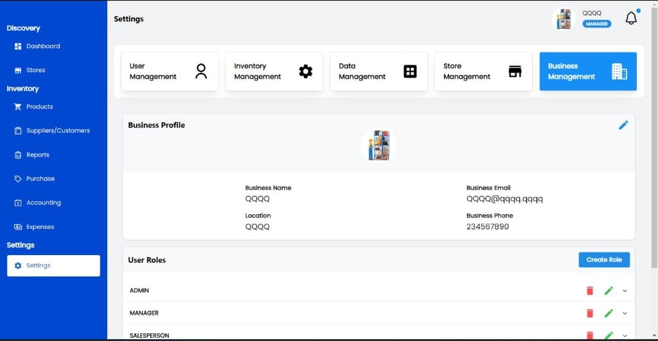Expand the SALESPERSON role row
This screenshot has width=658, height=341.
click(625, 336)
